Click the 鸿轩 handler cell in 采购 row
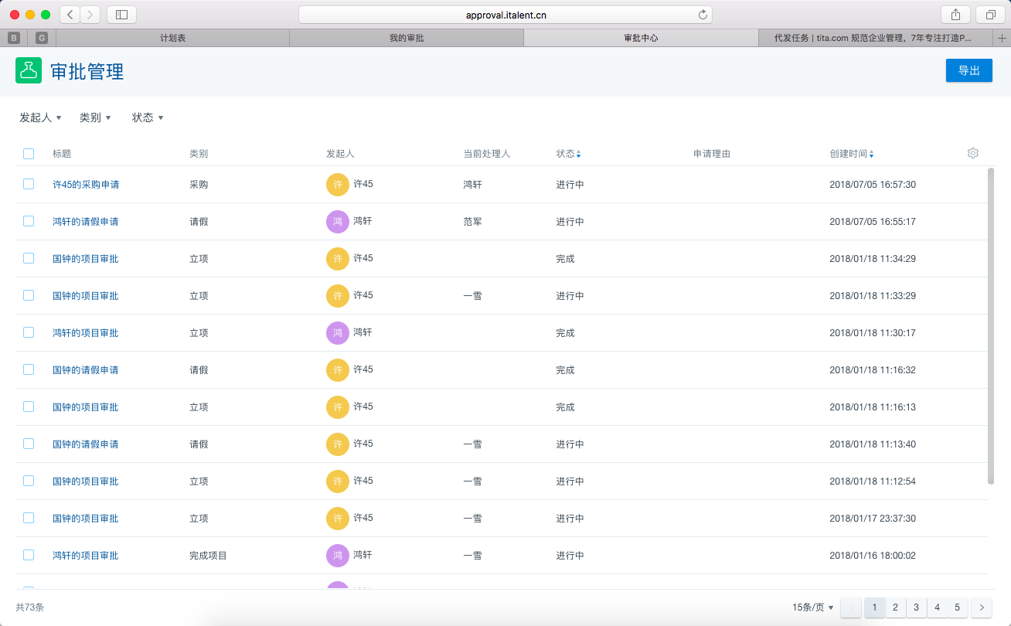The height and width of the screenshot is (626, 1011). point(472,185)
